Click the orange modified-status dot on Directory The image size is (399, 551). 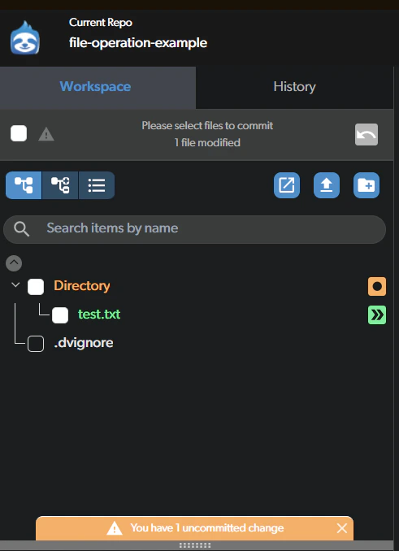377,286
